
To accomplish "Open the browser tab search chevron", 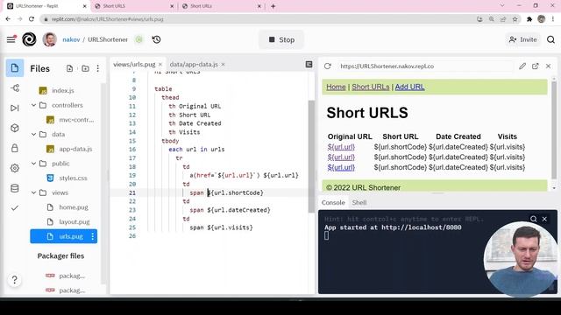I will pos(502,6).
